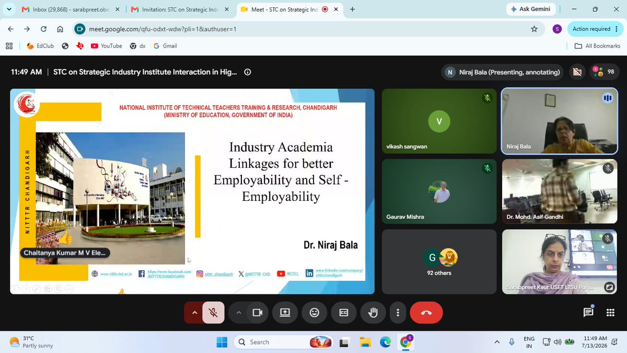The height and width of the screenshot is (353, 627).
Task: Click picture-in-picture icon on Sarabpreet Kaur tile
Action: (x=609, y=287)
